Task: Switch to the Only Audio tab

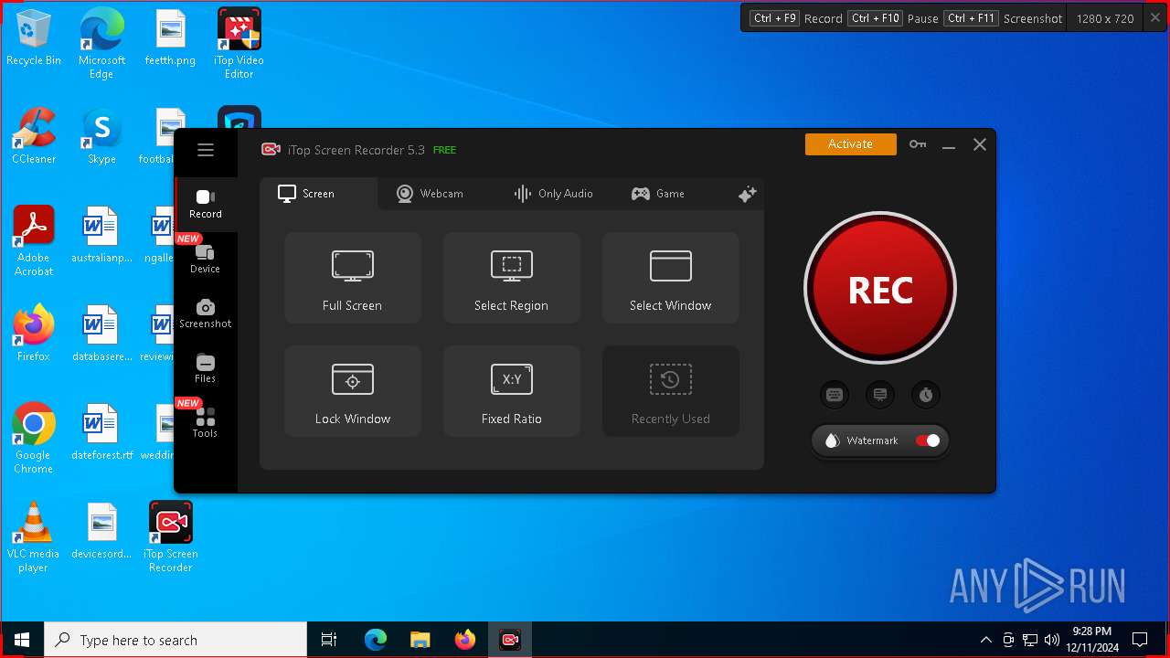Action: click(553, 194)
